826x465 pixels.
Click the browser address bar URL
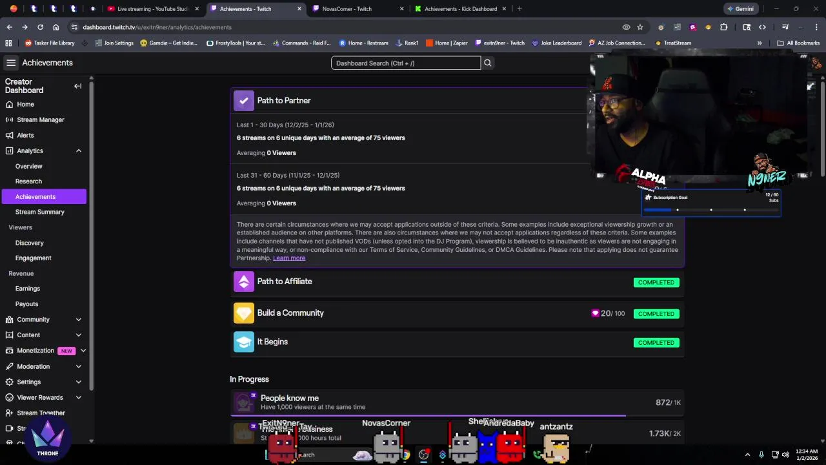[157, 27]
